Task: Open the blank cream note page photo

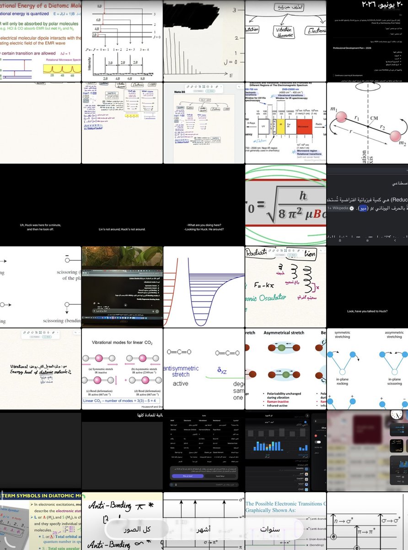Action: point(40,123)
